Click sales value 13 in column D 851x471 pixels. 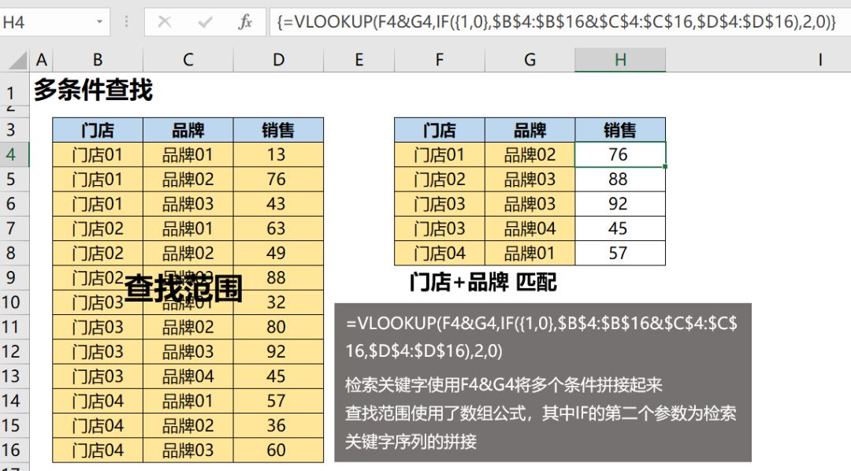(x=278, y=154)
